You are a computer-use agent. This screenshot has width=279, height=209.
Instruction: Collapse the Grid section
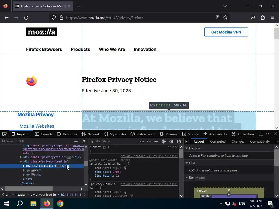click(187, 163)
